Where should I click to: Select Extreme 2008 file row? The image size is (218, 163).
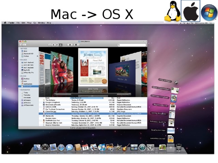click(x=93, y=107)
